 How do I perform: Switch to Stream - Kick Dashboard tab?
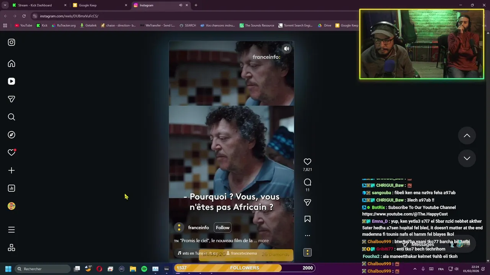39,5
